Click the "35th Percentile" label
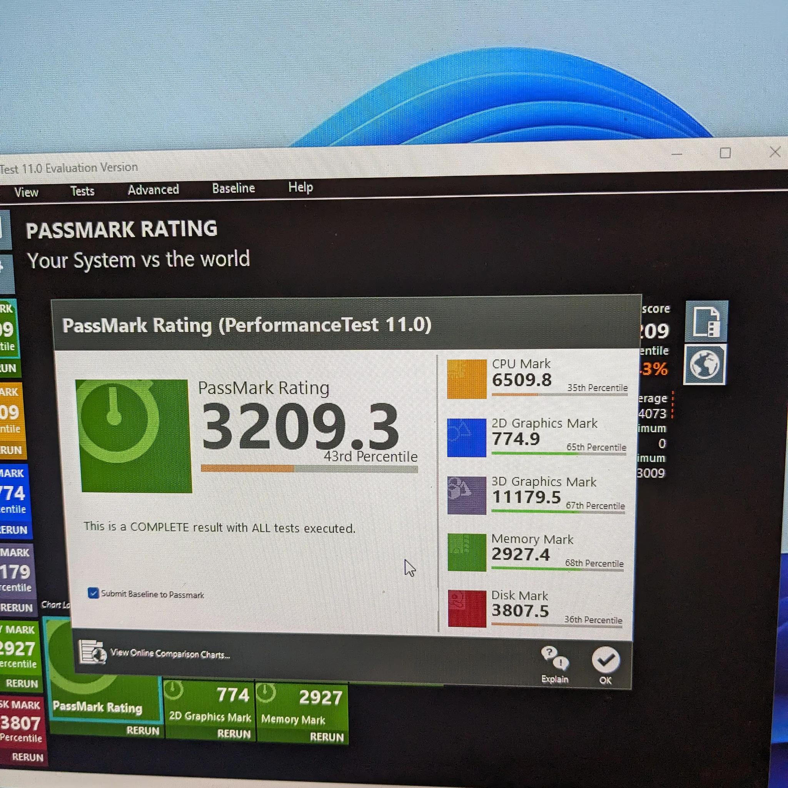Image resolution: width=788 pixels, height=788 pixels. tap(597, 388)
